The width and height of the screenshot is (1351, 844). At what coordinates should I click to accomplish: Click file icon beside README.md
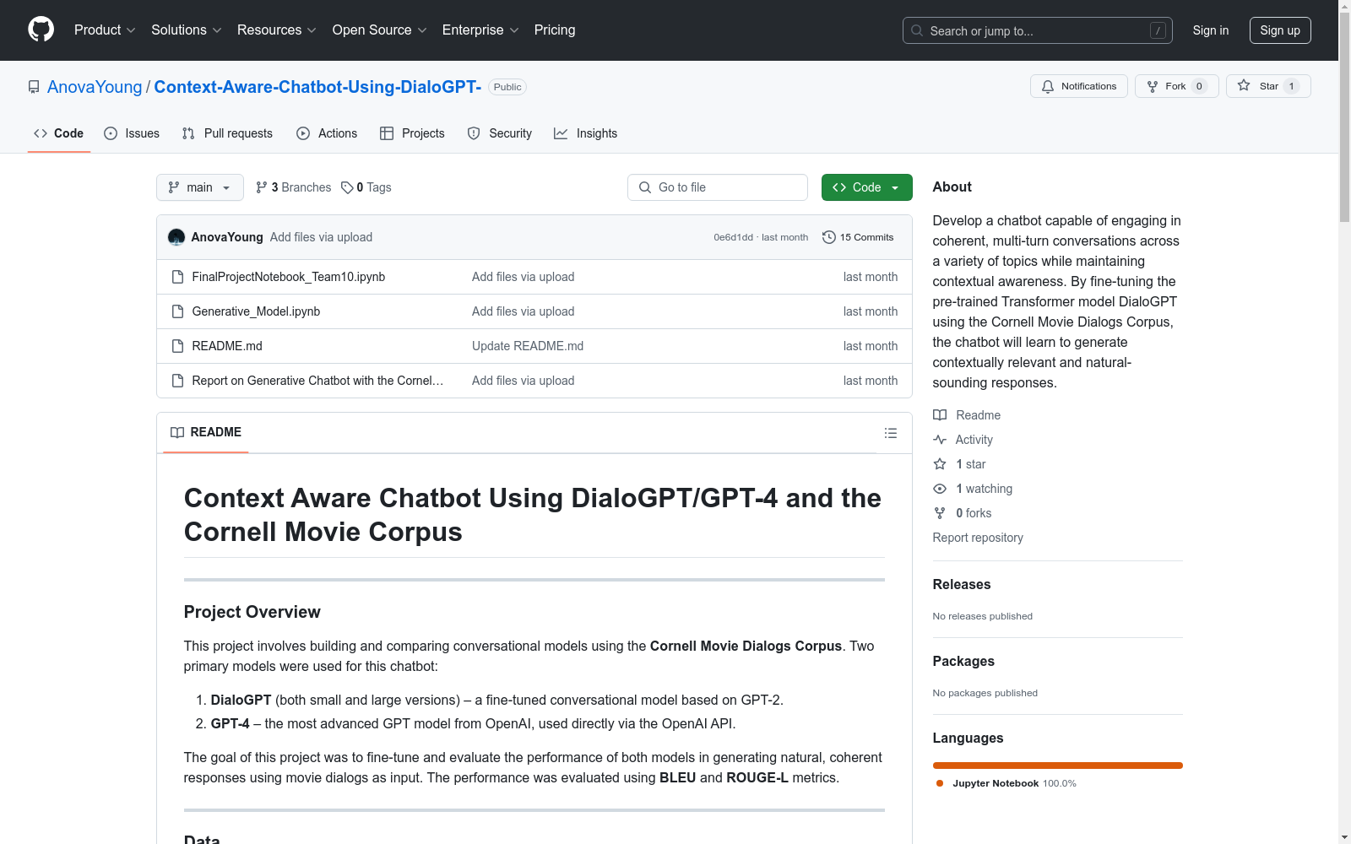[x=177, y=346]
